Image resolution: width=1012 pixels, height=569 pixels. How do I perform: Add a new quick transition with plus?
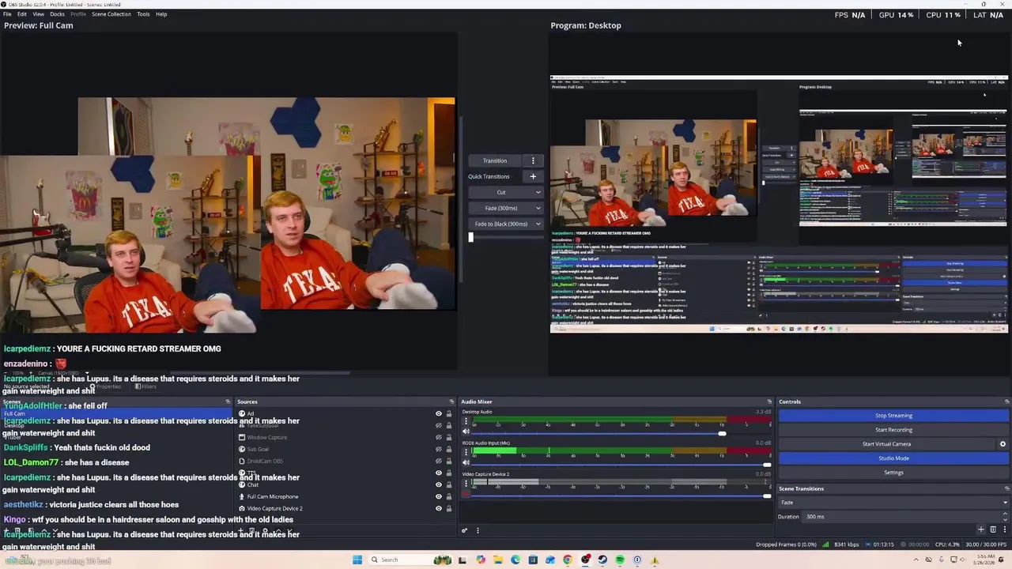click(533, 176)
